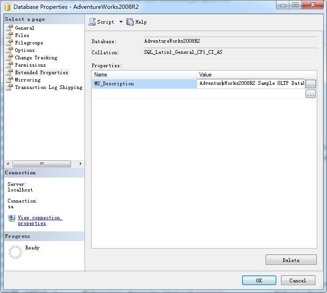Screen dimensions: 327x293
Task: Click the sa connection text
Action: [11, 207]
